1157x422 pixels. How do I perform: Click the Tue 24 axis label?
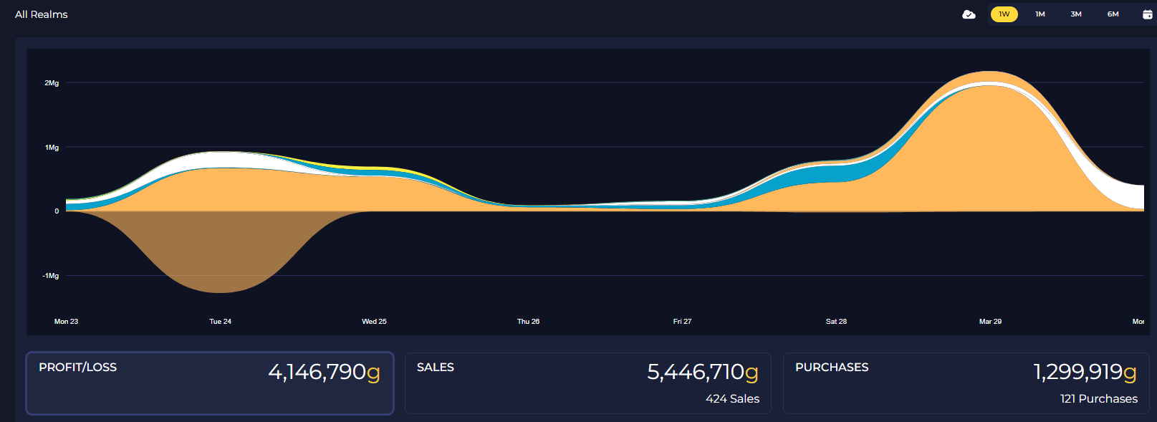(220, 322)
